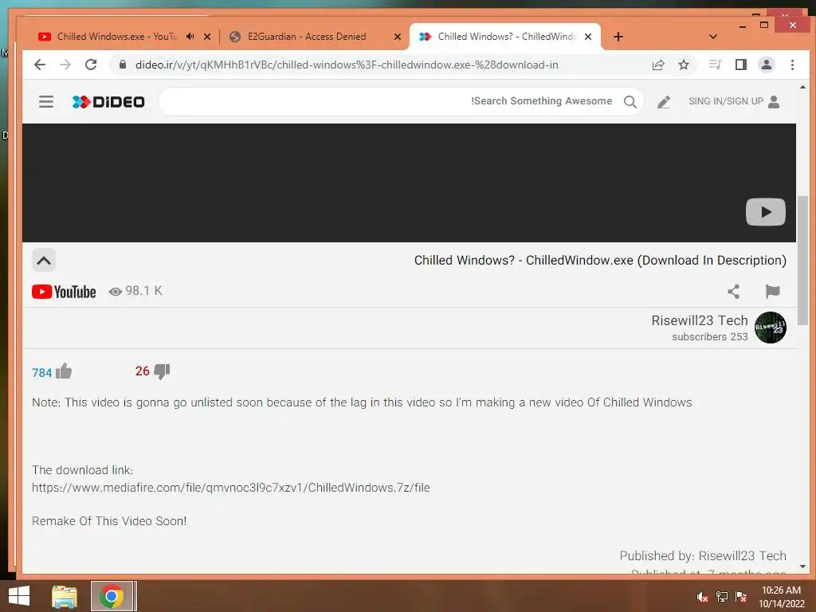The width and height of the screenshot is (816, 612).
Task: Report video with flag icon
Action: click(x=772, y=292)
